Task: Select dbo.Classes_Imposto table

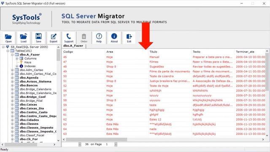Action: coord(37,128)
